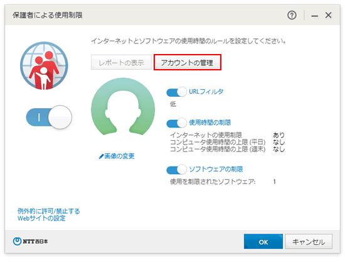
Task: Open 例外的に許可/禁止するWebサイトの設定 link
Action: coord(49,215)
